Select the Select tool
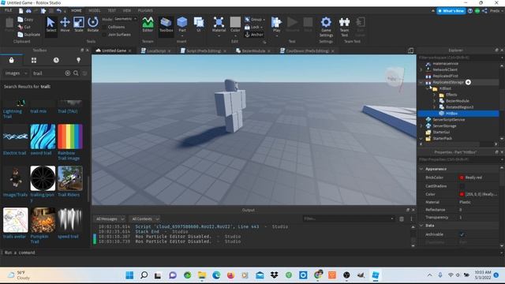This screenshot has height=284, width=505. (x=50, y=24)
